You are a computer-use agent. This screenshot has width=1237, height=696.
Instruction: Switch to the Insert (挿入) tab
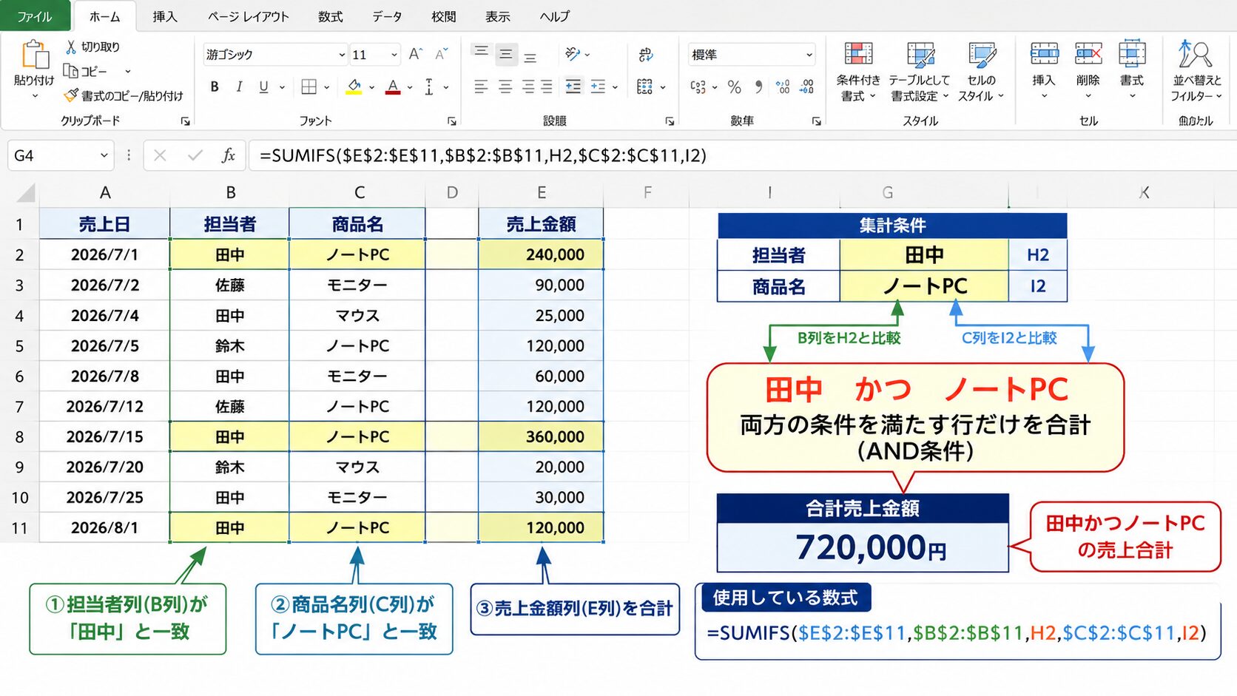(165, 16)
